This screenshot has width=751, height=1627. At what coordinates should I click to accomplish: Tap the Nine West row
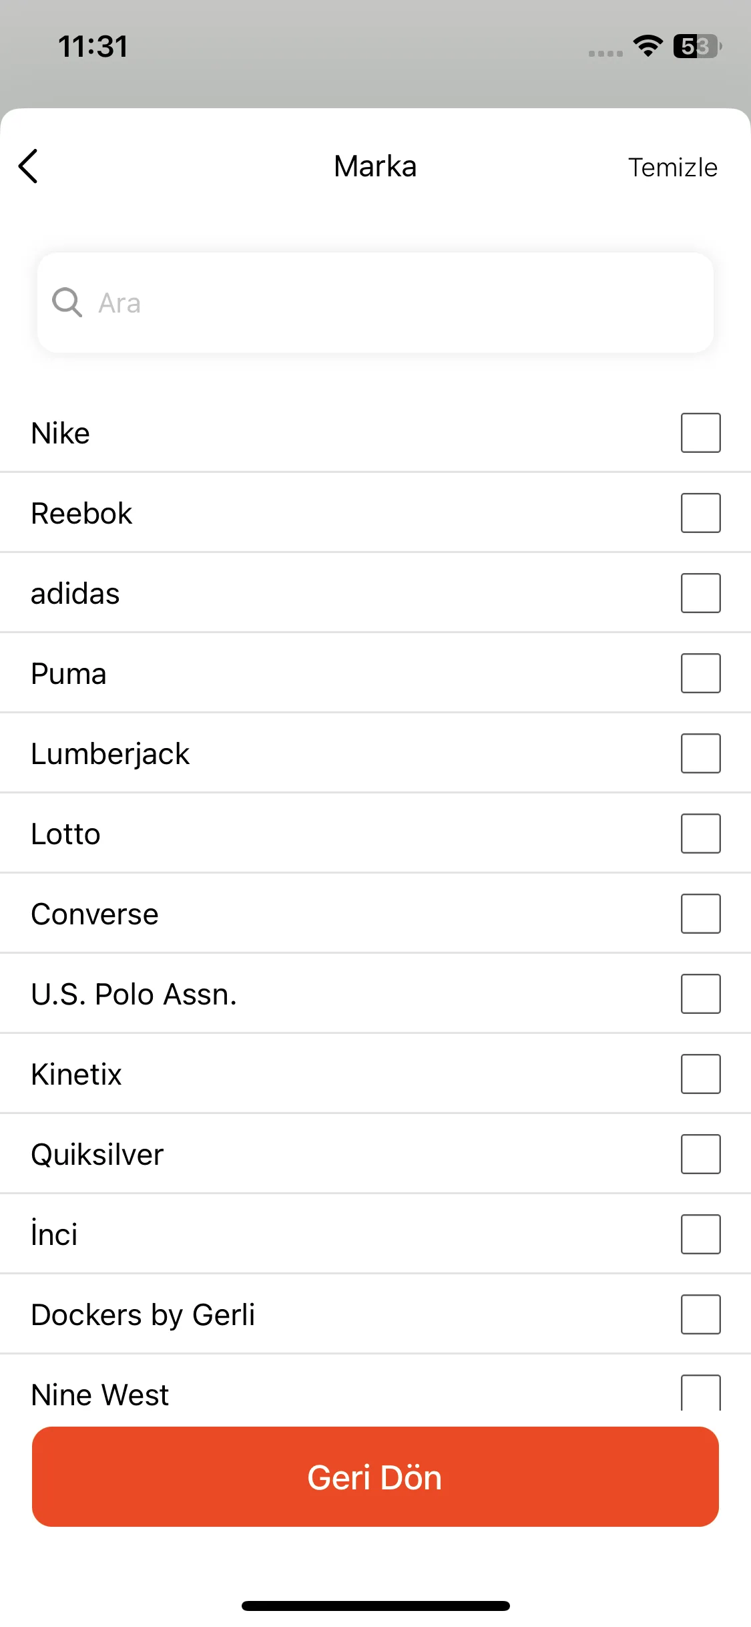click(x=375, y=1384)
